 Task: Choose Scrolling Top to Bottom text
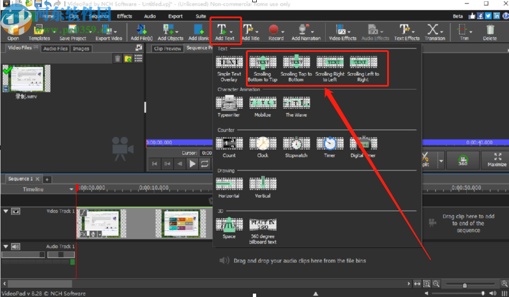[296, 68]
